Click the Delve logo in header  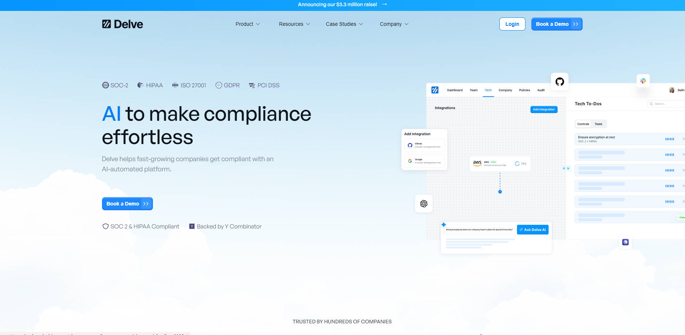click(x=122, y=24)
